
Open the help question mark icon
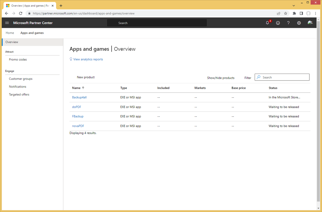pyautogui.click(x=288, y=23)
